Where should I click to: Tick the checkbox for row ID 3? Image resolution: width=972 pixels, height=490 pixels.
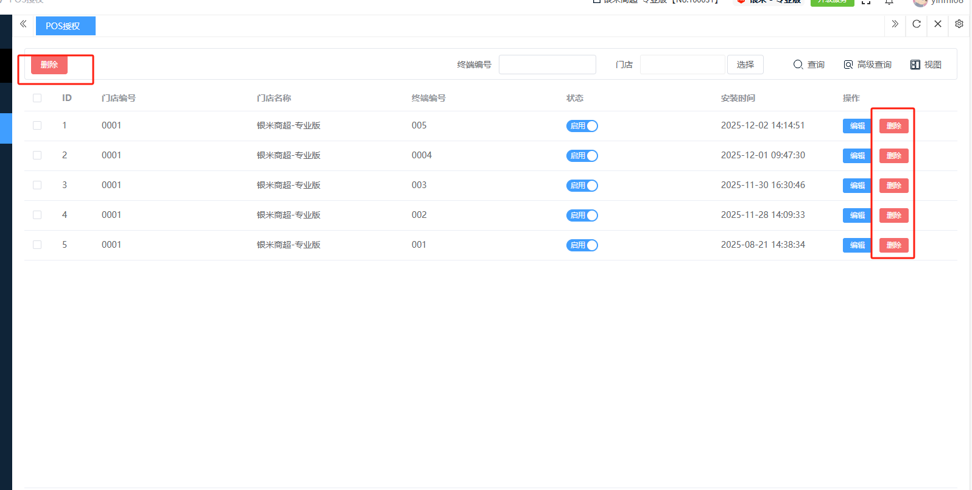click(37, 185)
